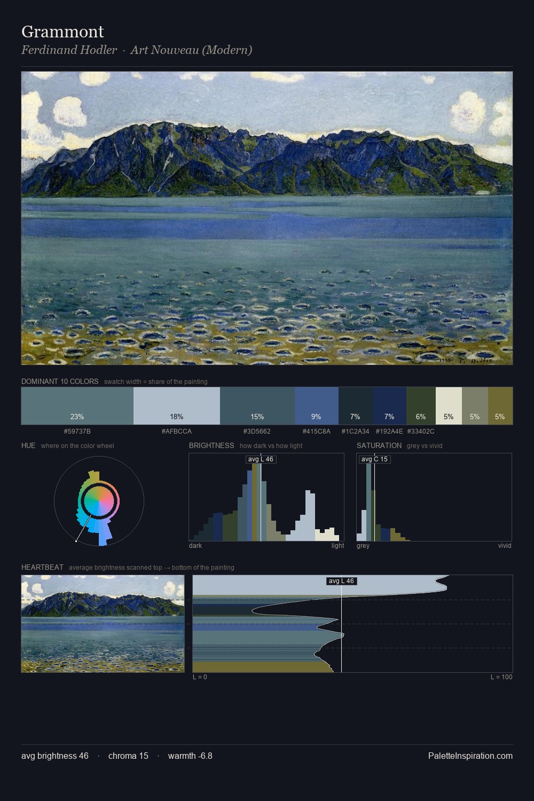Click the main Grammont painting image
The width and height of the screenshot is (534, 801).
(x=267, y=218)
